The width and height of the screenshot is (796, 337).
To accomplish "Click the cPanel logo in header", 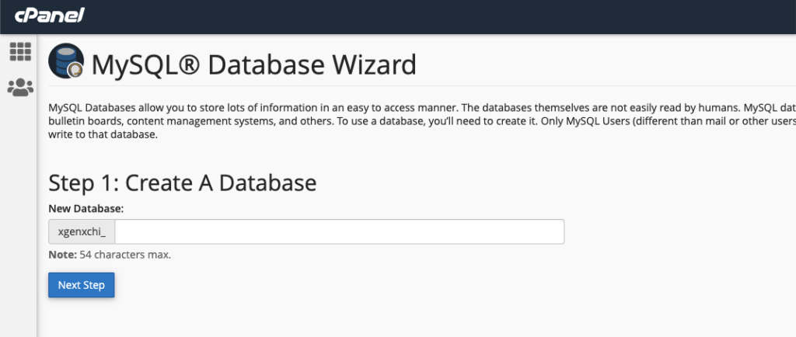I will [47, 16].
